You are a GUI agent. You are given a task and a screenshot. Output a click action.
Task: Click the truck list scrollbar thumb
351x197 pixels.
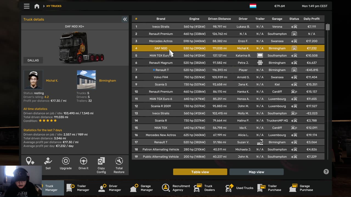(328, 27)
